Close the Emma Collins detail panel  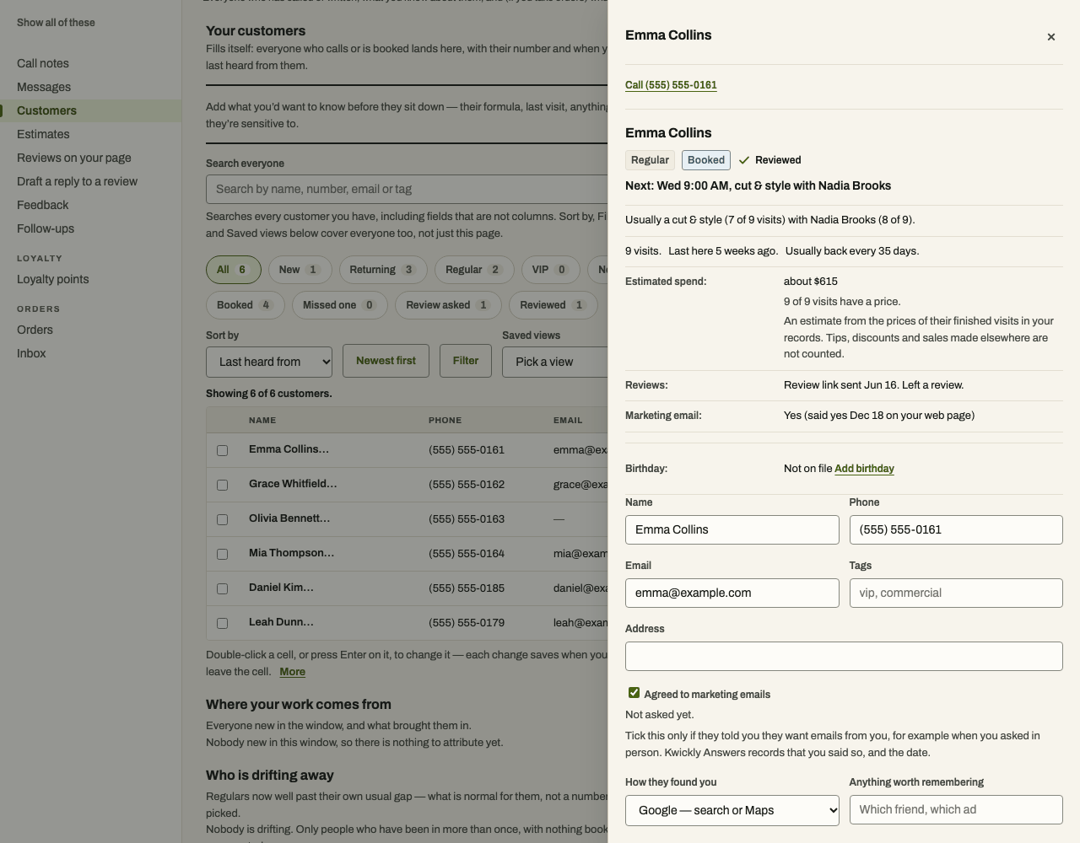[x=1051, y=37]
